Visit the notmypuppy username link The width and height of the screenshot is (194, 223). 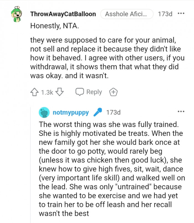(x=71, y=112)
